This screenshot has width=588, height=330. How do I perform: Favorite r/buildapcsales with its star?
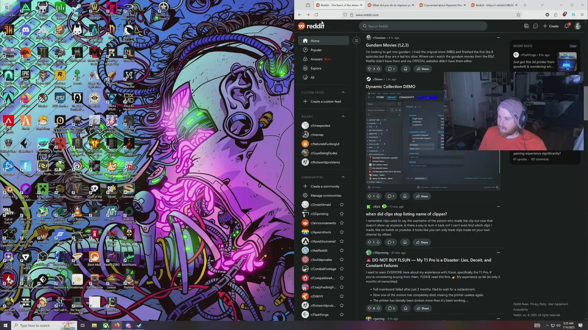[341, 259]
